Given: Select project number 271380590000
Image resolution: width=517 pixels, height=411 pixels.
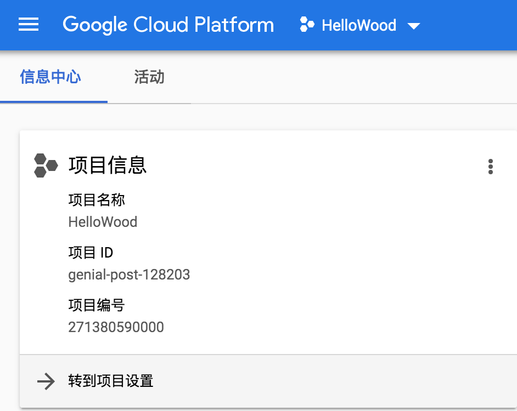Looking at the screenshot, I should pyautogui.click(x=116, y=327).
